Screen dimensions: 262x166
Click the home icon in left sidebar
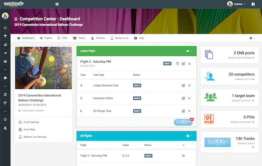5,28
